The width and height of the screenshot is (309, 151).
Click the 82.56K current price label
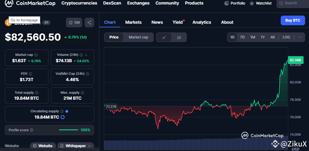[295, 60]
